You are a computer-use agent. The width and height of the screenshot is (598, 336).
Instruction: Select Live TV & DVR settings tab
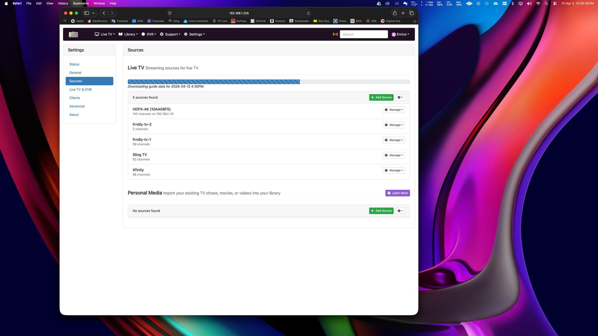[80, 90]
